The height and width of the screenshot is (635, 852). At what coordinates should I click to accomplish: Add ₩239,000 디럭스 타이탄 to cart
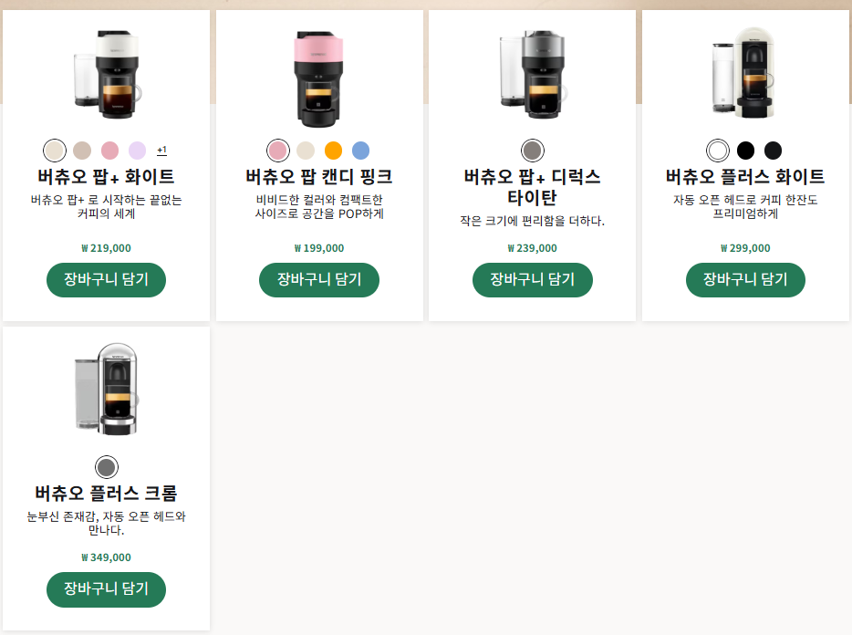click(x=533, y=280)
